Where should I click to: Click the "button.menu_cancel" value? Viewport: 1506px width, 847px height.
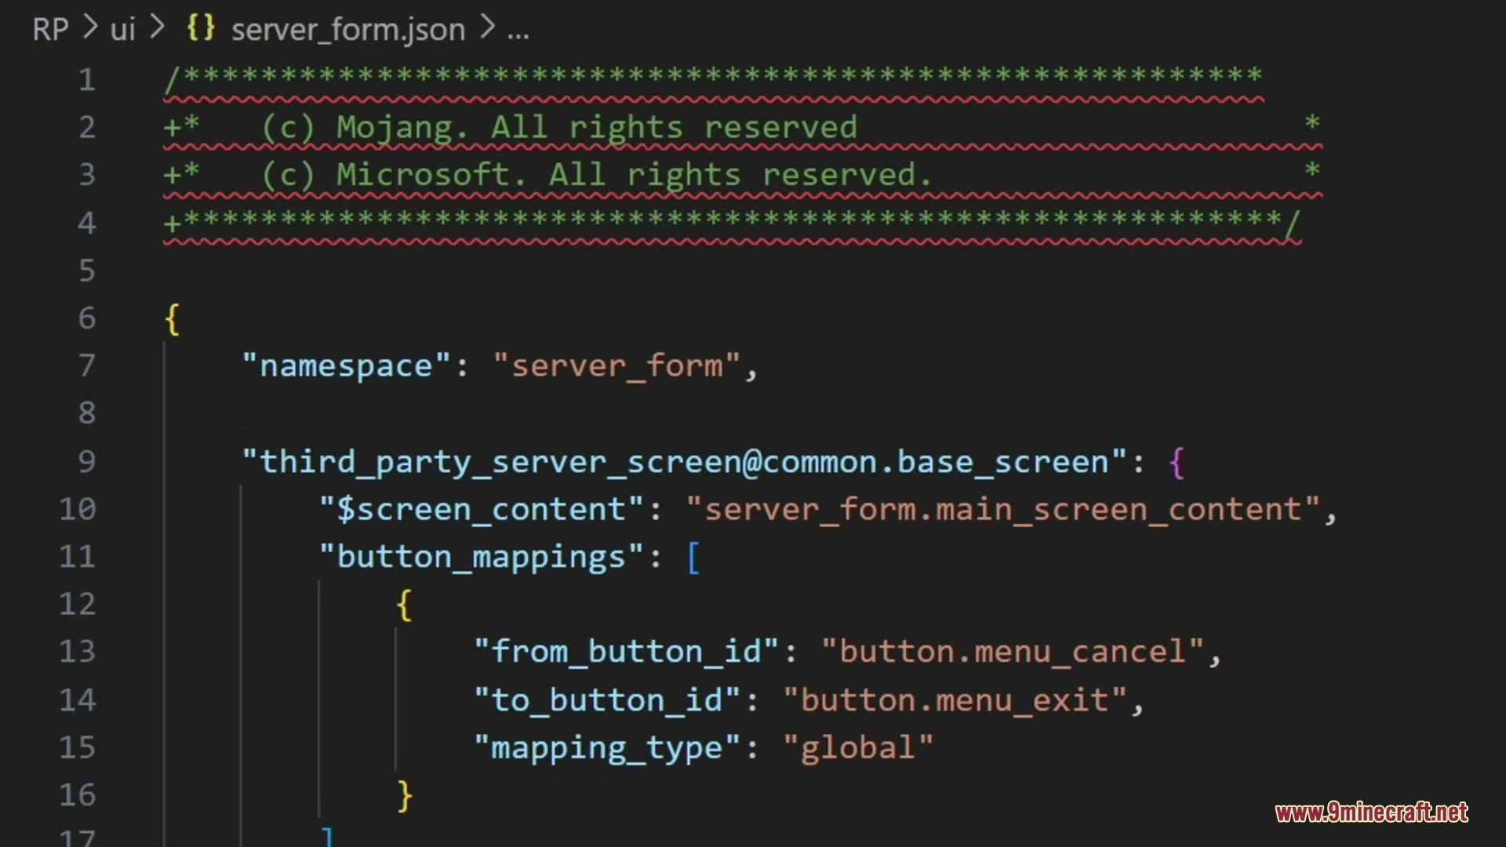[1013, 653]
